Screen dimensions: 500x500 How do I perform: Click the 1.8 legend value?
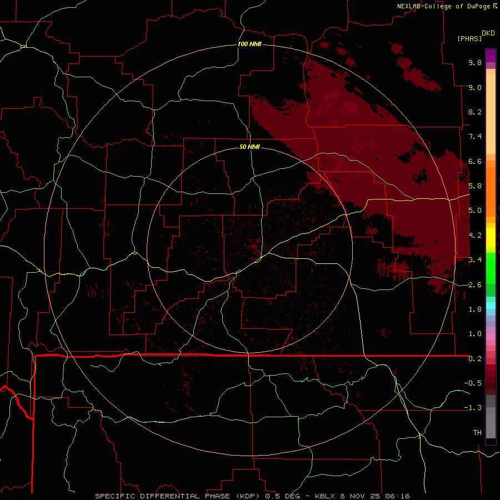coord(475,309)
